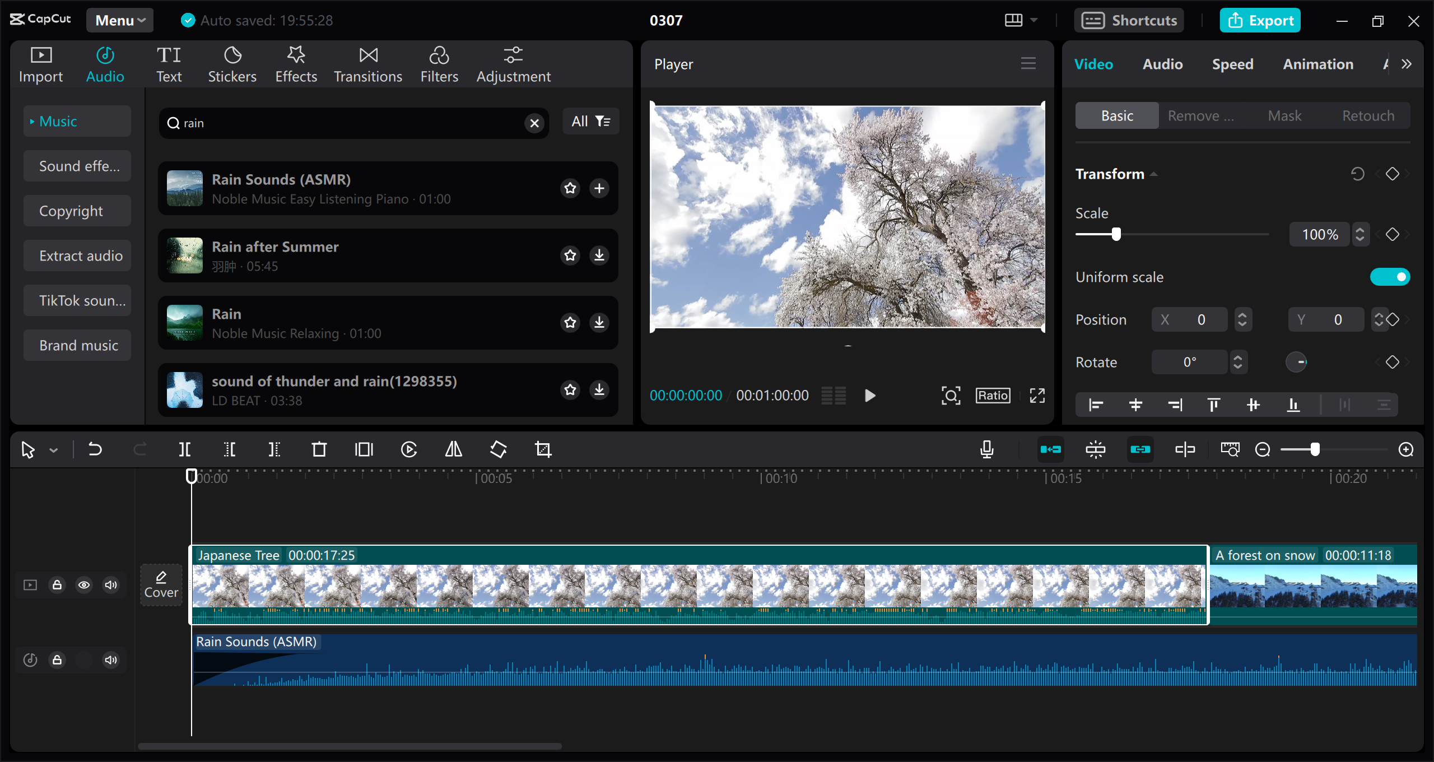Collapse the Transform section in the Video panel

pos(1154,174)
